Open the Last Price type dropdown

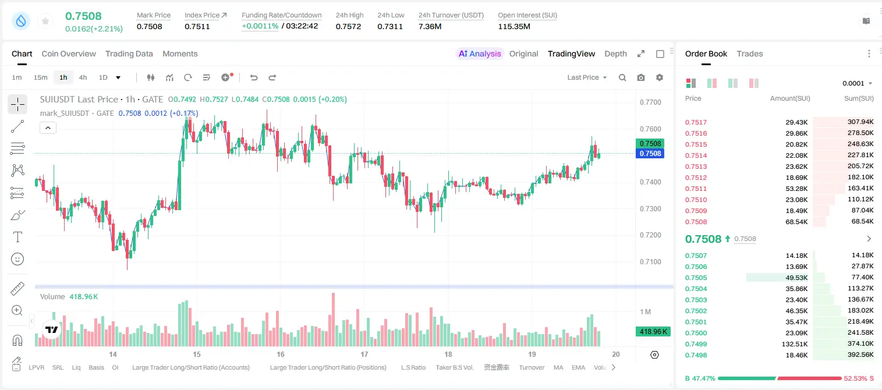(587, 77)
